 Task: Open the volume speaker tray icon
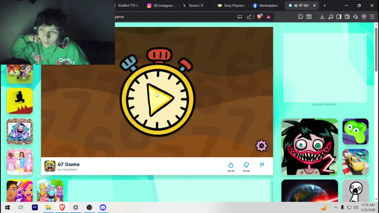(x=356, y=208)
